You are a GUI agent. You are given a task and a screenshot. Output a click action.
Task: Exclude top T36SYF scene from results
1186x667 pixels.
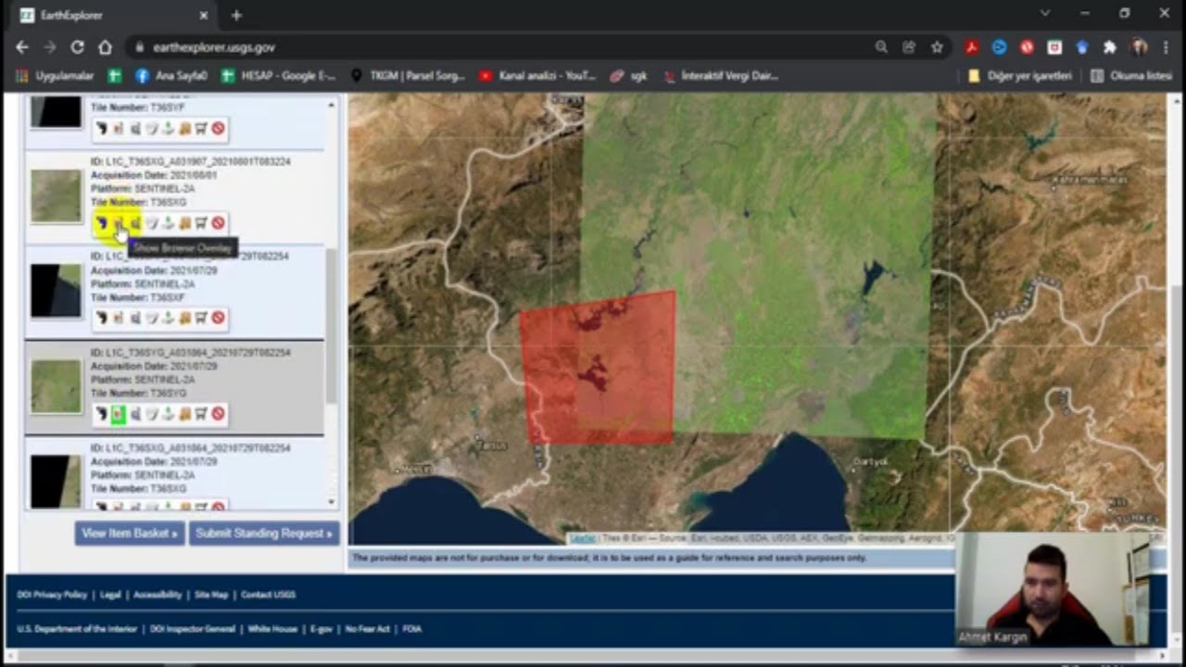218,129
